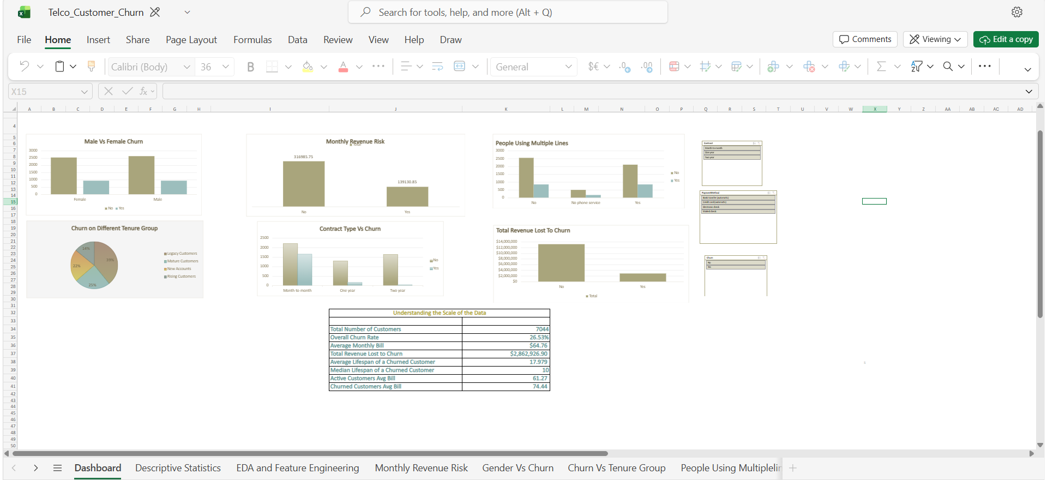Expand the ribbon display options chevron
The image size is (1047, 480).
tap(1027, 70)
